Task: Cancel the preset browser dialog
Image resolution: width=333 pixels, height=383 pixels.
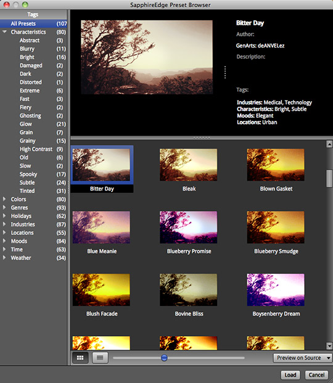Action: pos(316,375)
